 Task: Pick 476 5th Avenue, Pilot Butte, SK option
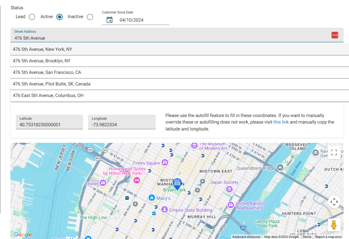pyautogui.click(x=52, y=84)
